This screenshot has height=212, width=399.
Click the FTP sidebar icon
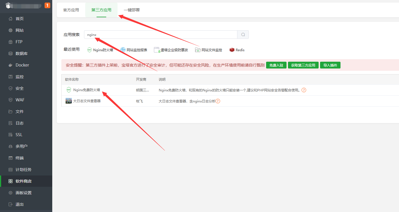point(11,42)
